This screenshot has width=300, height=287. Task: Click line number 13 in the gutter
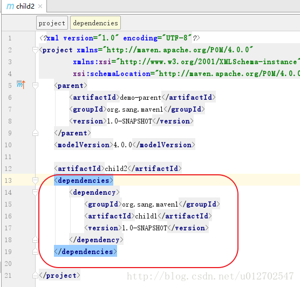point(8,180)
